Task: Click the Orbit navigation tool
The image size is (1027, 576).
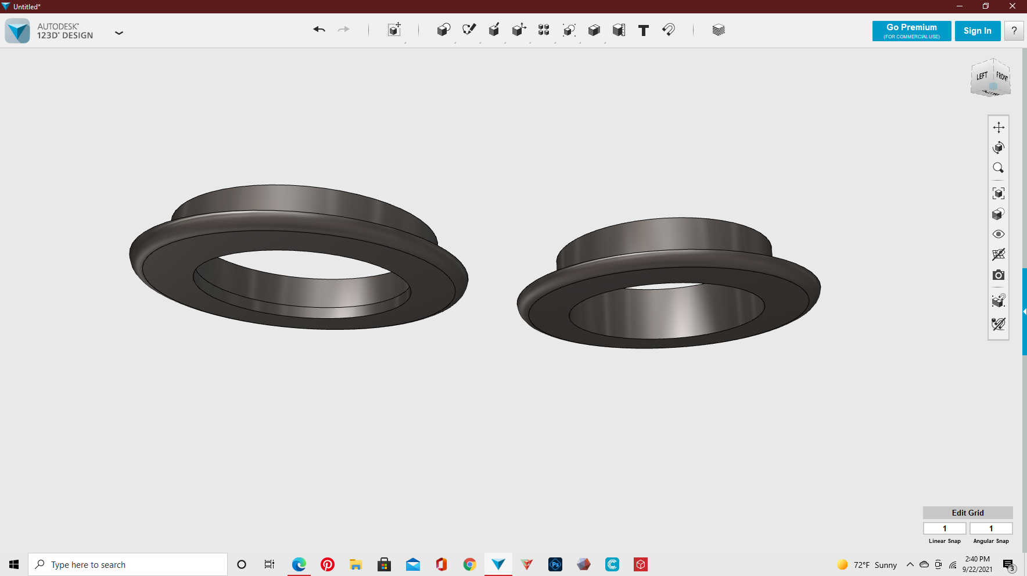Action: (998, 147)
